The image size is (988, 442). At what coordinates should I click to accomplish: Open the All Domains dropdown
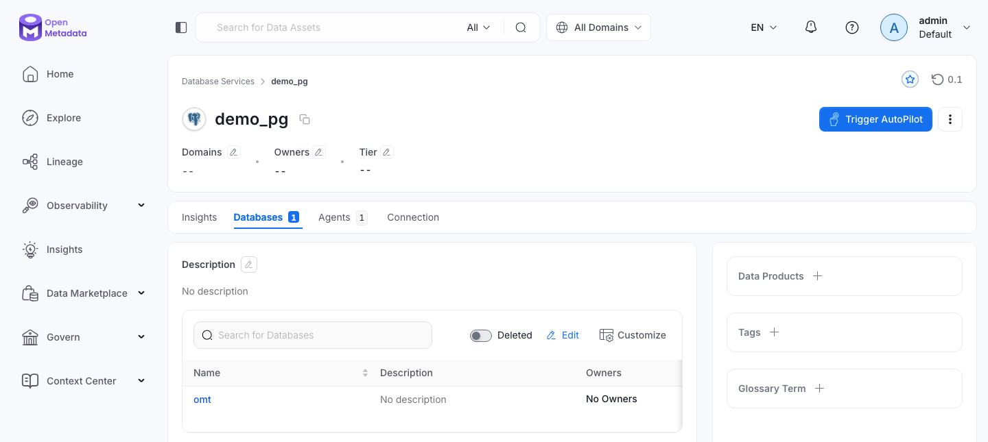point(599,27)
